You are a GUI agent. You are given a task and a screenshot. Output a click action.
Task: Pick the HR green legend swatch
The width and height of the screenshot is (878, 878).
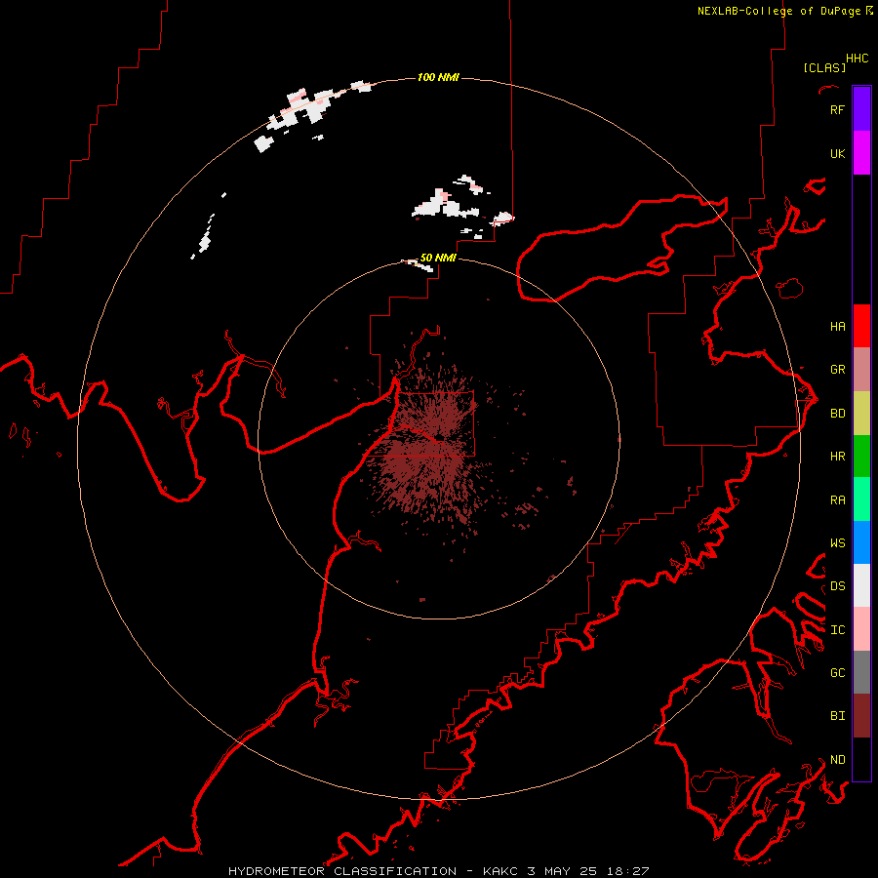(x=861, y=457)
